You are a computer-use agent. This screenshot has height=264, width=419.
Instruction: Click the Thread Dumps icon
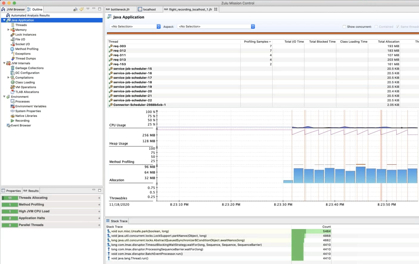tap(13, 59)
